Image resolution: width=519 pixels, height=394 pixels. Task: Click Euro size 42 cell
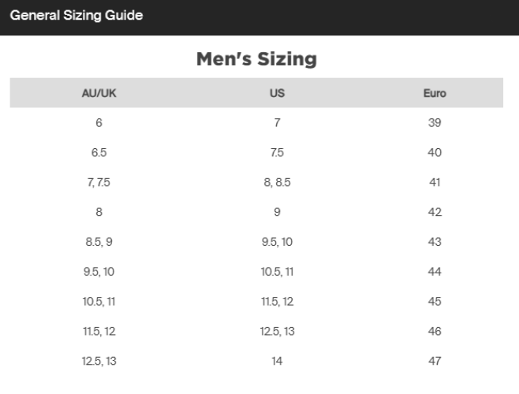pyautogui.click(x=435, y=212)
